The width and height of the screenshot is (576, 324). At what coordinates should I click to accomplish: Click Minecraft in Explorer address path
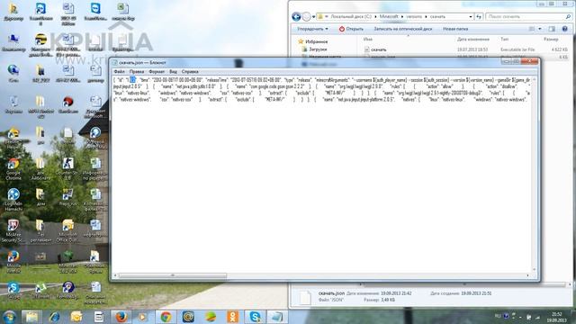click(389, 16)
